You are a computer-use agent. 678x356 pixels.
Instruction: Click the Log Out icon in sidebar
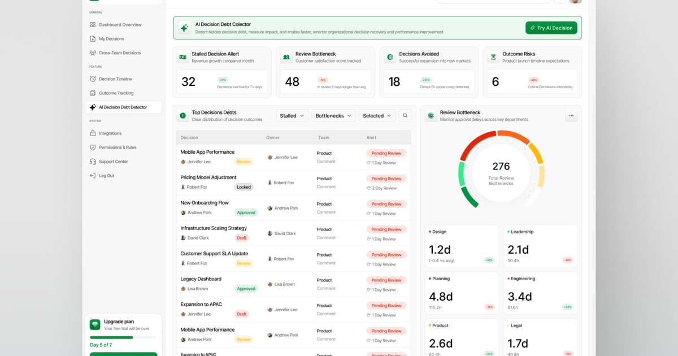(x=93, y=176)
